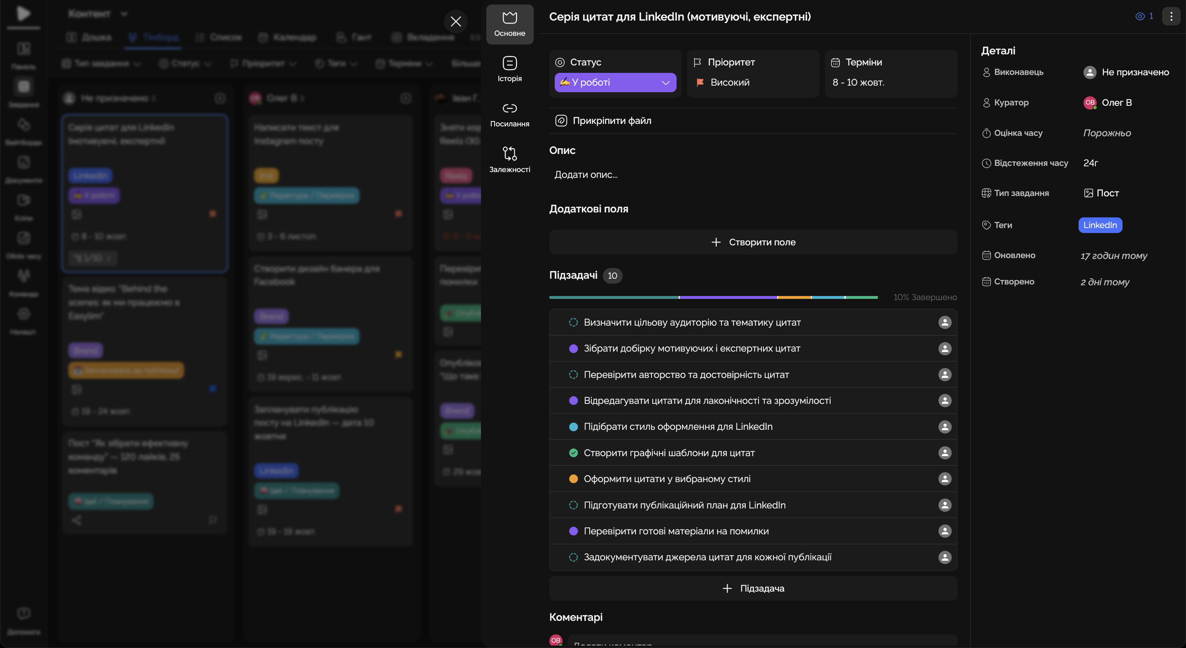Toggle the watchers eye icon
The image size is (1186, 648).
click(x=1140, y=16)
